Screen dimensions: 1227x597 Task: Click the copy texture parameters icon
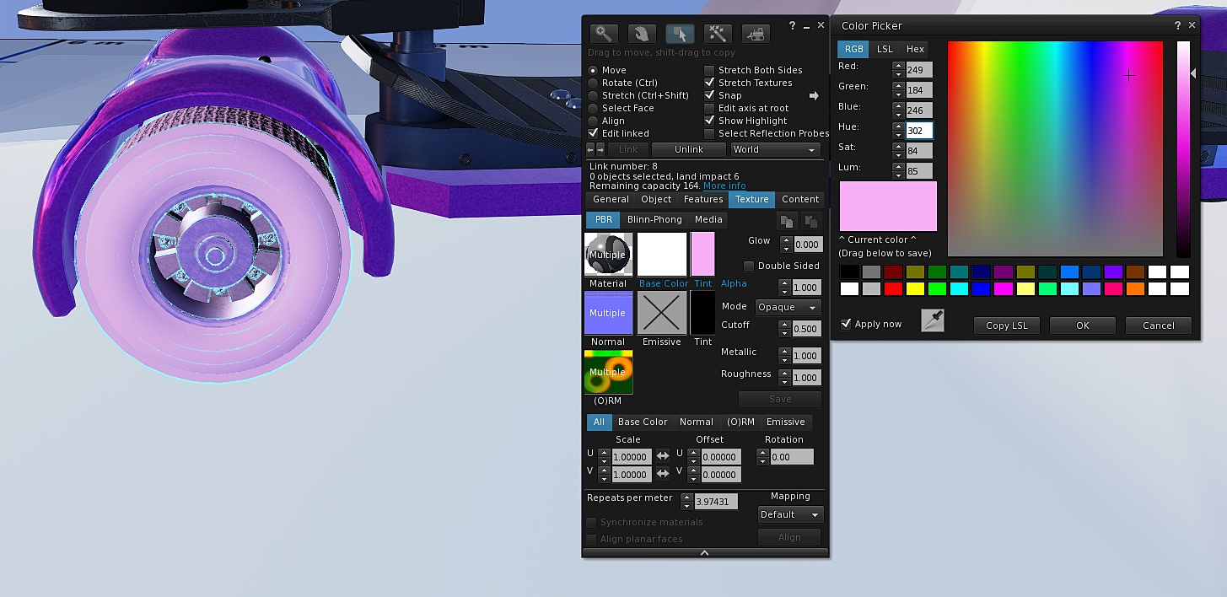pos(786,221)
